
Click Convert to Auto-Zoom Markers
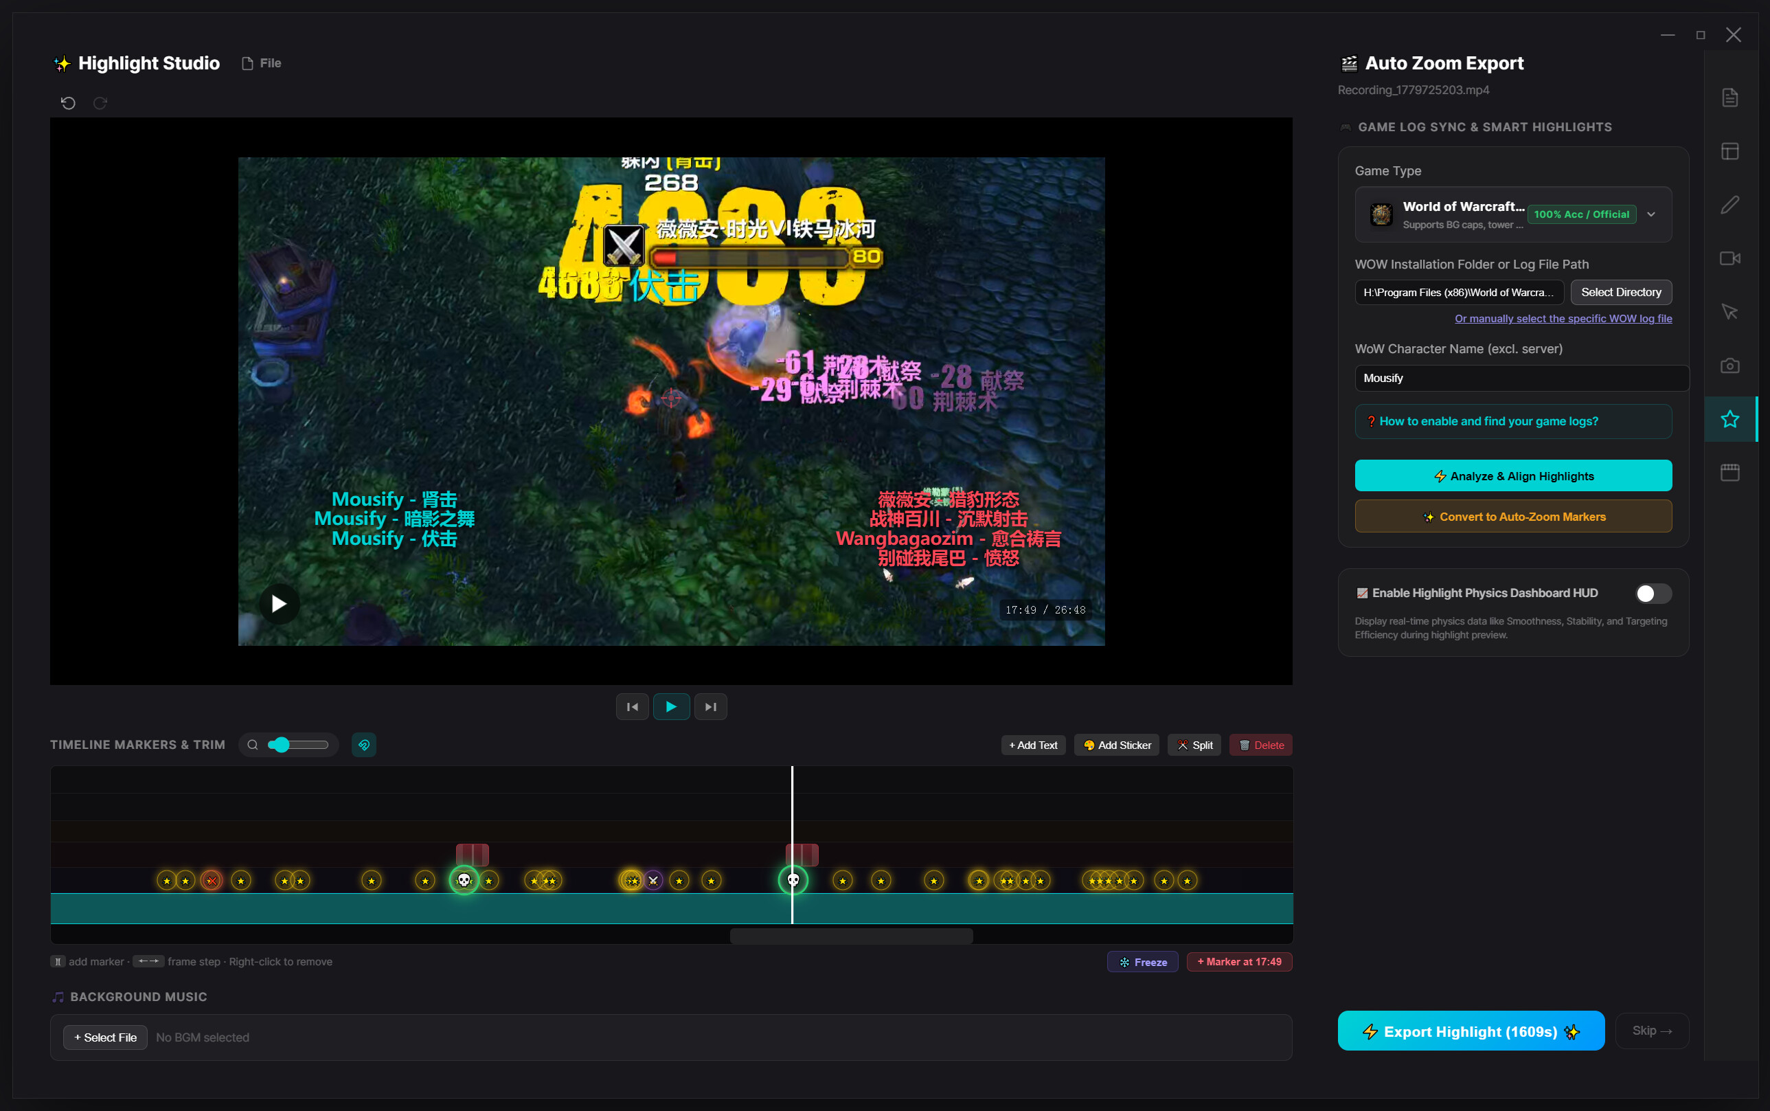click(x=1513, y=517)
